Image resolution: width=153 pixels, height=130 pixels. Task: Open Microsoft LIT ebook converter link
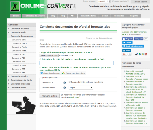pyautogui.click(x=136, y=90)
